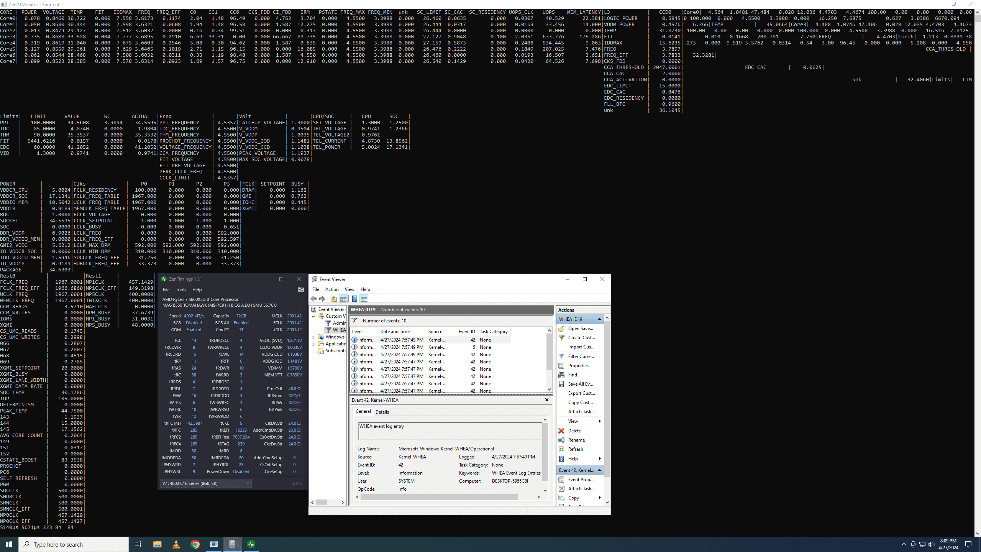Click the volume icon in system tray
The image size is (981, 552).
[931, 544]
